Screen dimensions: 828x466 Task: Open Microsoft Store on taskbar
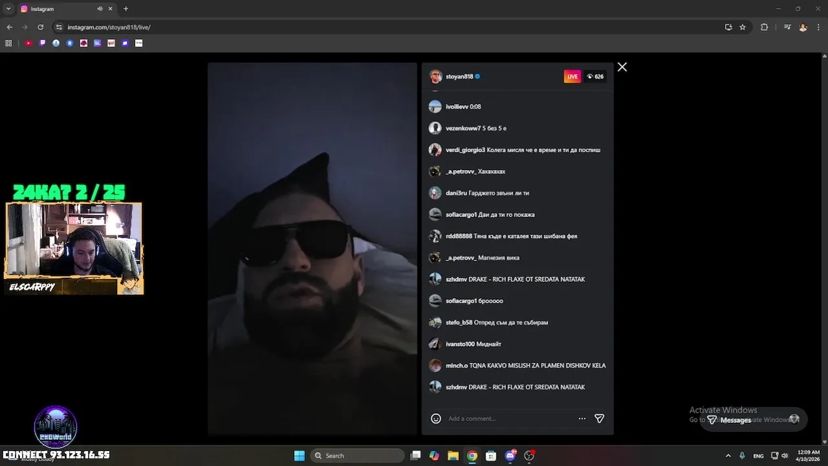[x=491, y=456]
